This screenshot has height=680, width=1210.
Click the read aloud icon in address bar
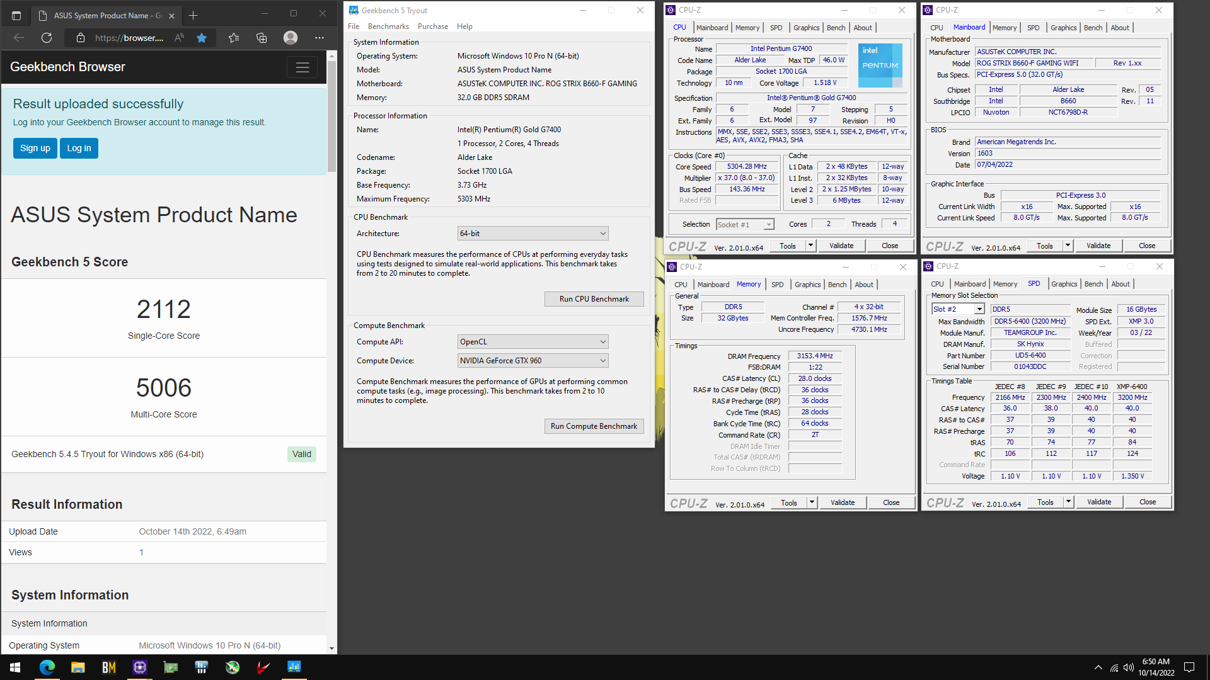tap(180, 38)
